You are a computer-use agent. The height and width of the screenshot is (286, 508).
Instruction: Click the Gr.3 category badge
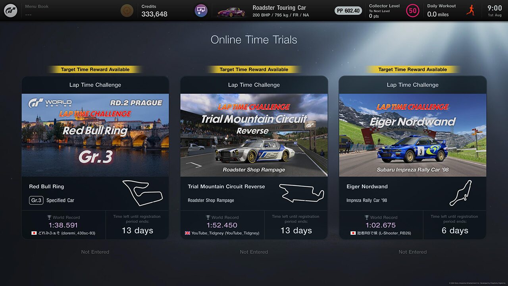[36, 200]
